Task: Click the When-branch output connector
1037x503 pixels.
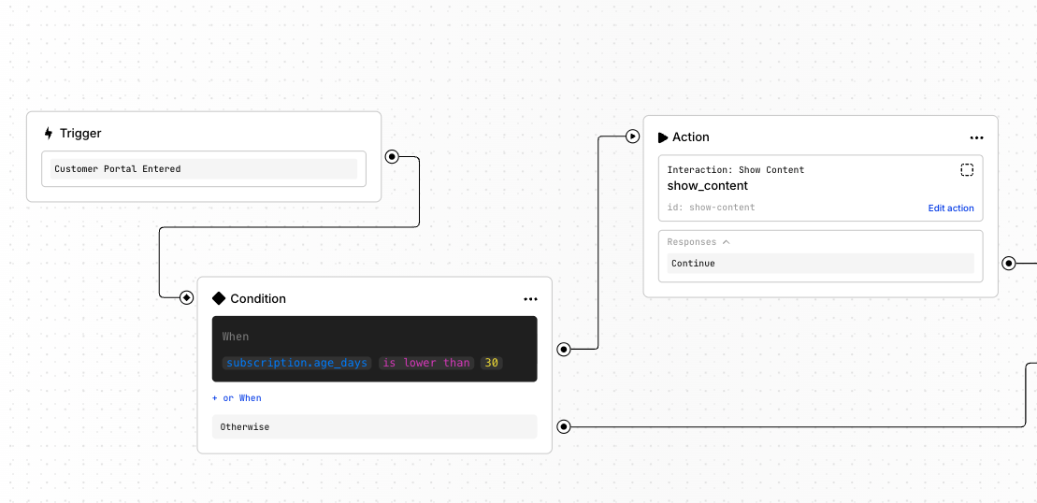Action: pyautogui.click(x=564, y=350)
